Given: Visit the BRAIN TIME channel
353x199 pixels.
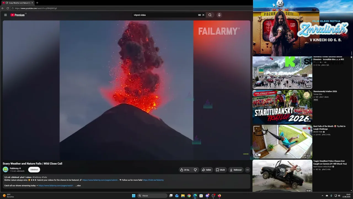Looking at the screenshot, I should click(318, 132).
